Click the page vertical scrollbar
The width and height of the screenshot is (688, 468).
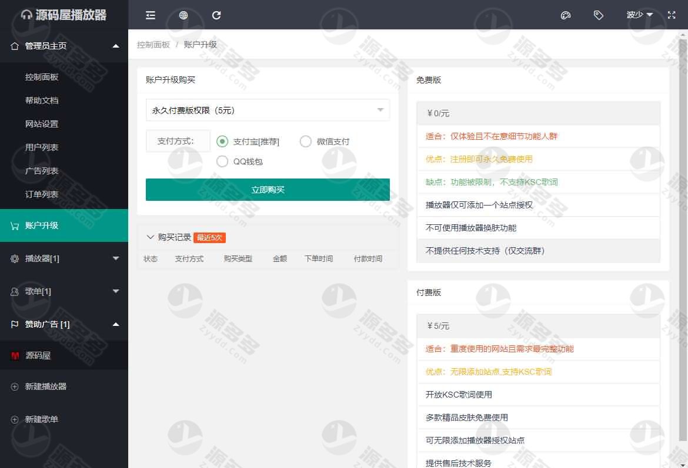[x=682, y=240]
